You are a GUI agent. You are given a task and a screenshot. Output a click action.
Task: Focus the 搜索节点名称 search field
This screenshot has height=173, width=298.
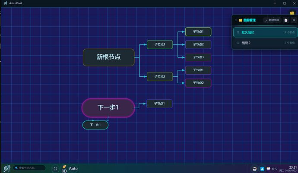[29, 168]
